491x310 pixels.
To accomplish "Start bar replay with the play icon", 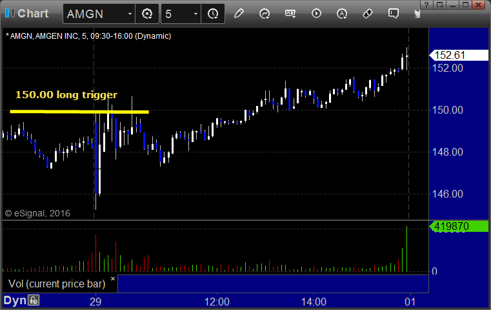I will tap(316, 14).
